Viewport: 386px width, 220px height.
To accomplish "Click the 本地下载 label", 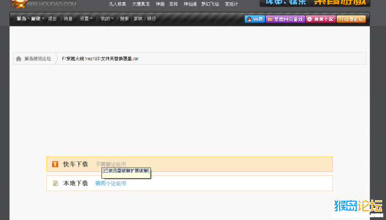I will click(76, 183).
